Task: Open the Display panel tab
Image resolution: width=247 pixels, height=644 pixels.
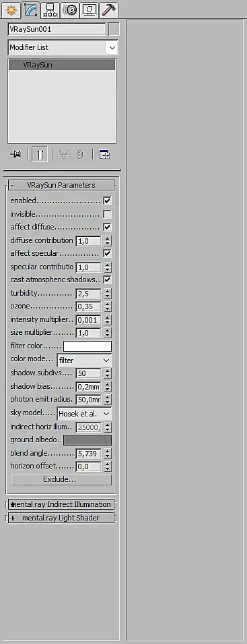Action: (x=90, y=9)
